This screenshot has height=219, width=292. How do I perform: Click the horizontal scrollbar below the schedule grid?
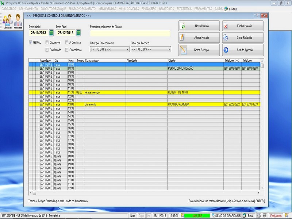(146, 193)
